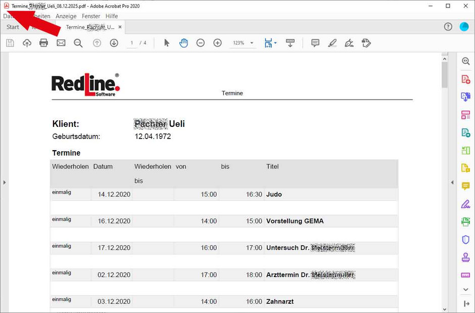Open the Stamp tool in sidebar
475x313 pixels.
tap(465, 257)
